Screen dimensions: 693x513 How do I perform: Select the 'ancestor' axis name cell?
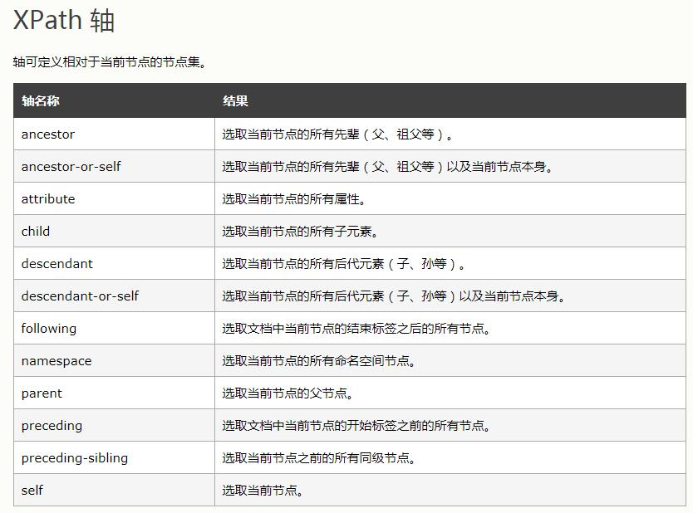(x=114, y=134)
